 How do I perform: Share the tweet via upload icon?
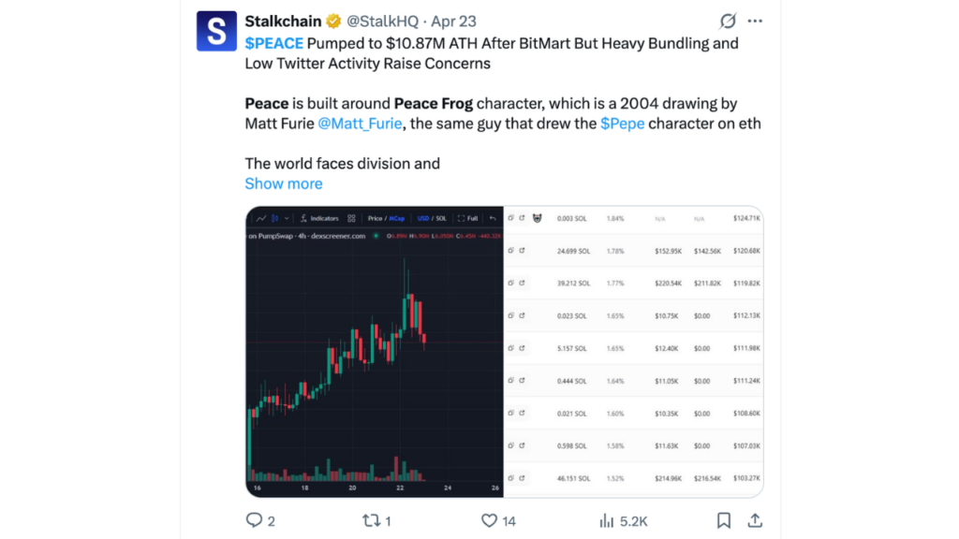[x=755, y=520]
